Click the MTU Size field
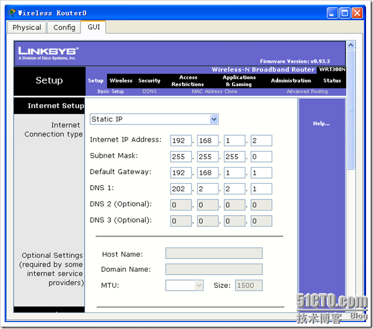The width and height of the screenshot is (373, 329). tap(249, 285)
